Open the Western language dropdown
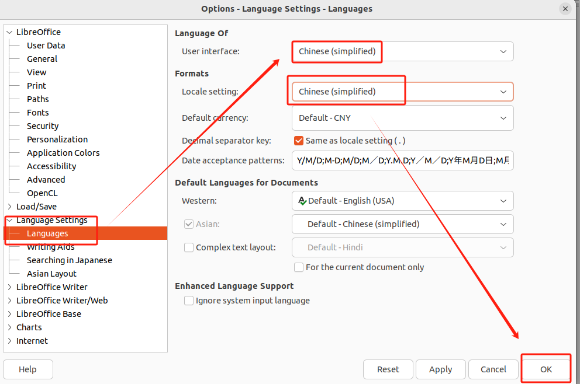Viewport: 580px width, 384px height. pos(402,201)
